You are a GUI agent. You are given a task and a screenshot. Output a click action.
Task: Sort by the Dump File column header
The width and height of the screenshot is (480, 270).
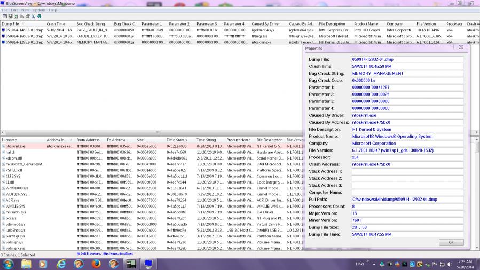tap(22, 24)
